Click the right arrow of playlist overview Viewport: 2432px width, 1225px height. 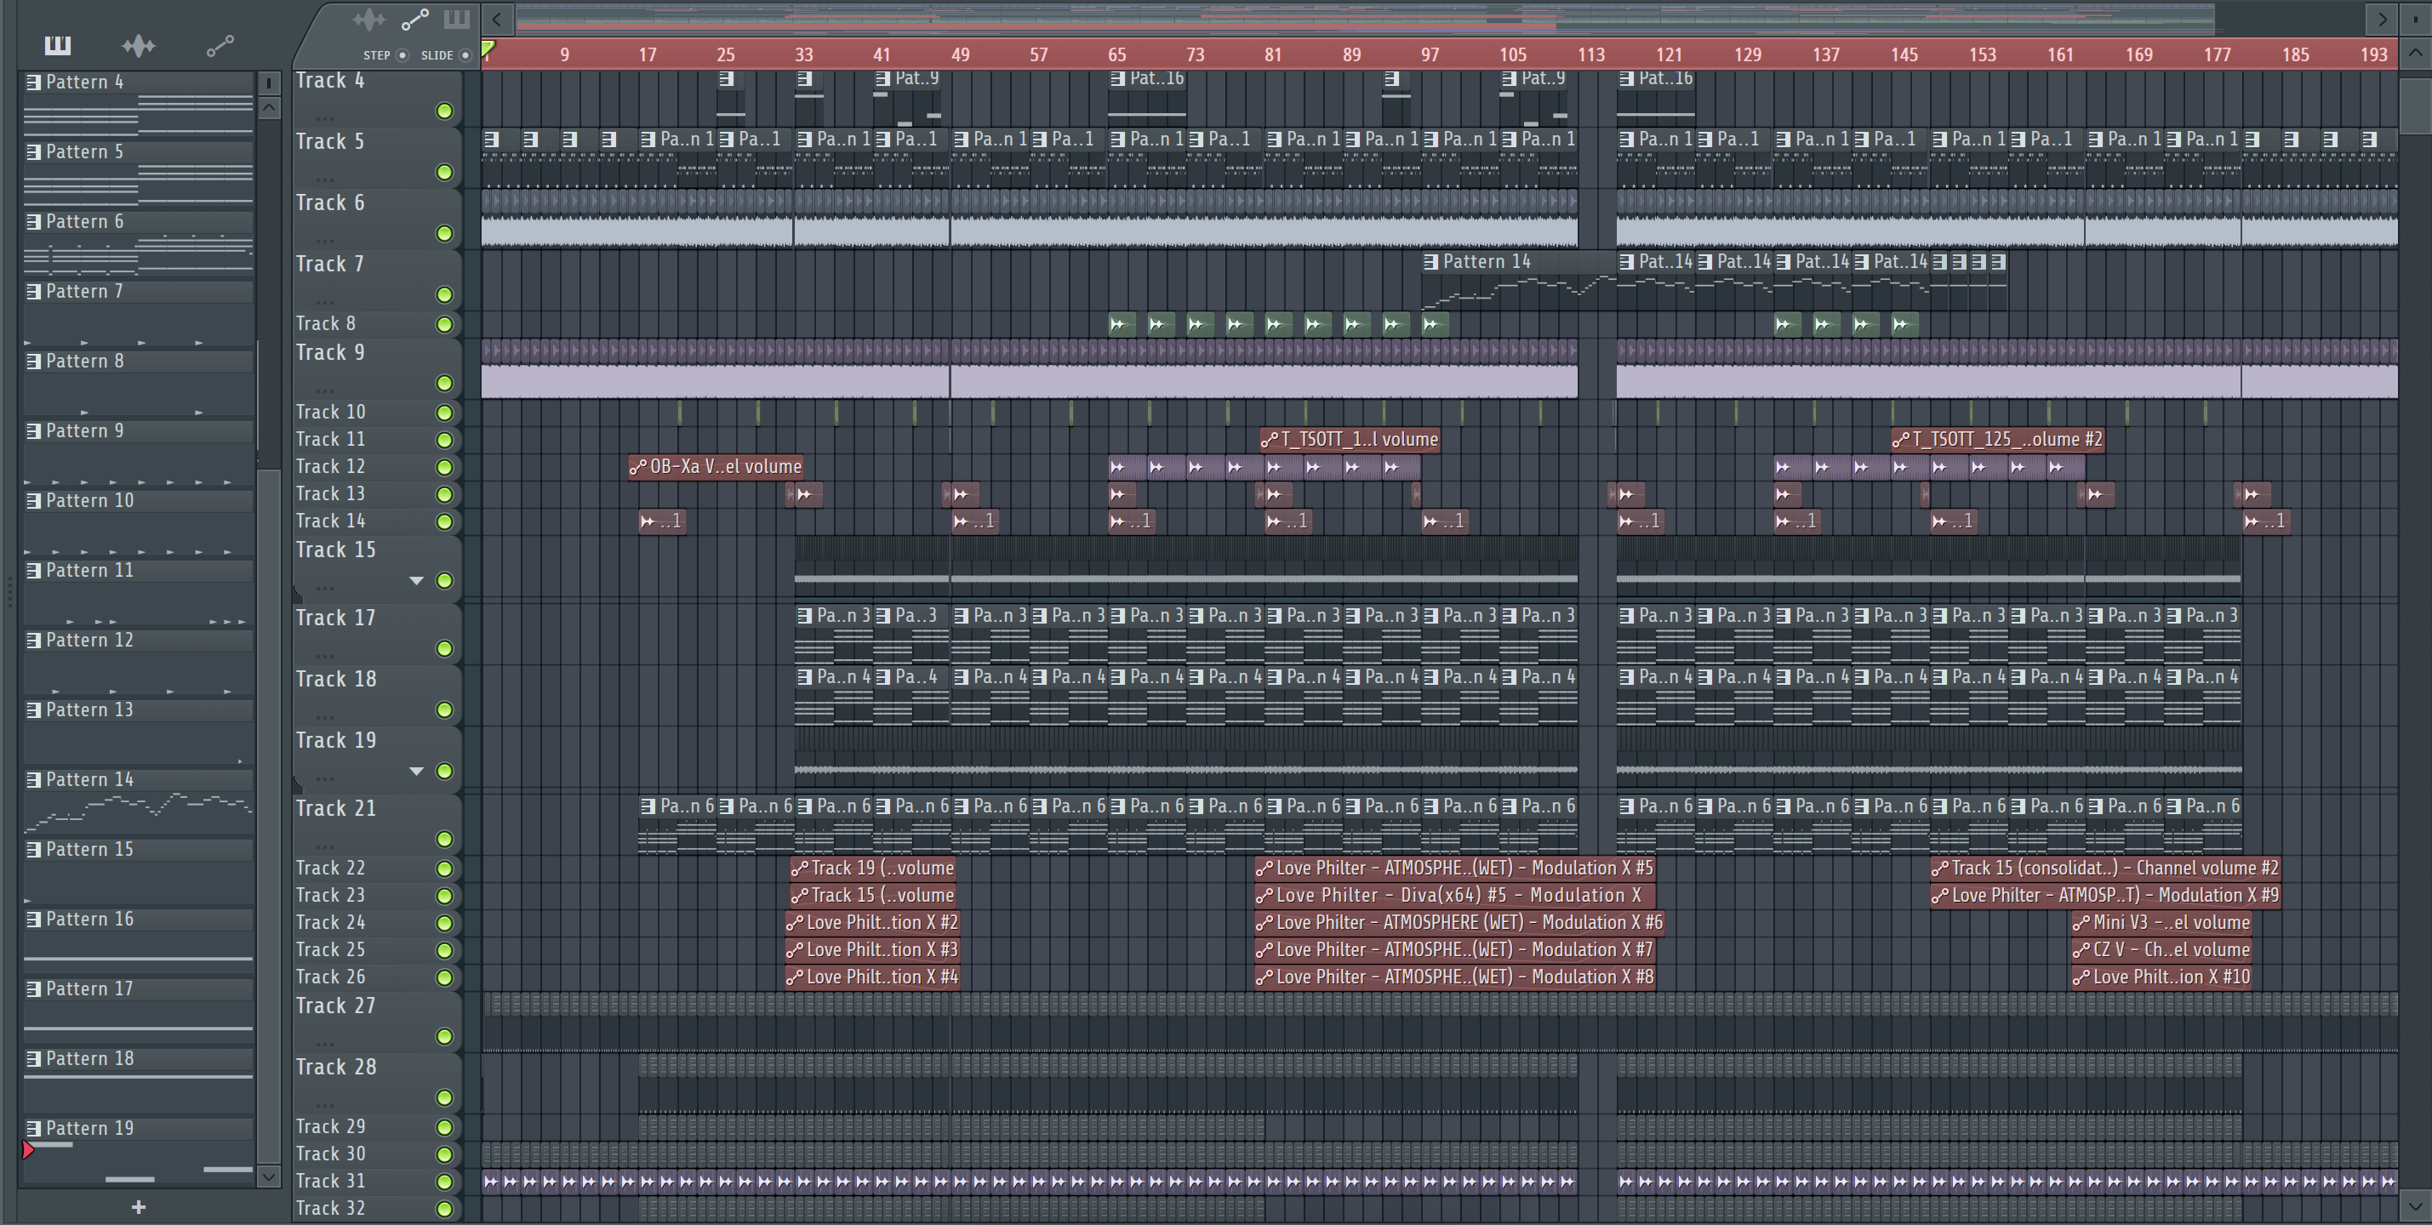tap(2382, 19)
